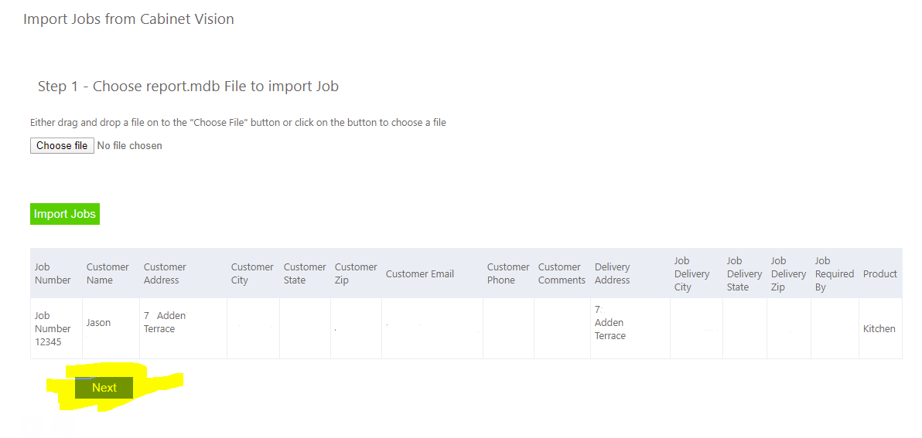Click the Job Required By column header

834,273
